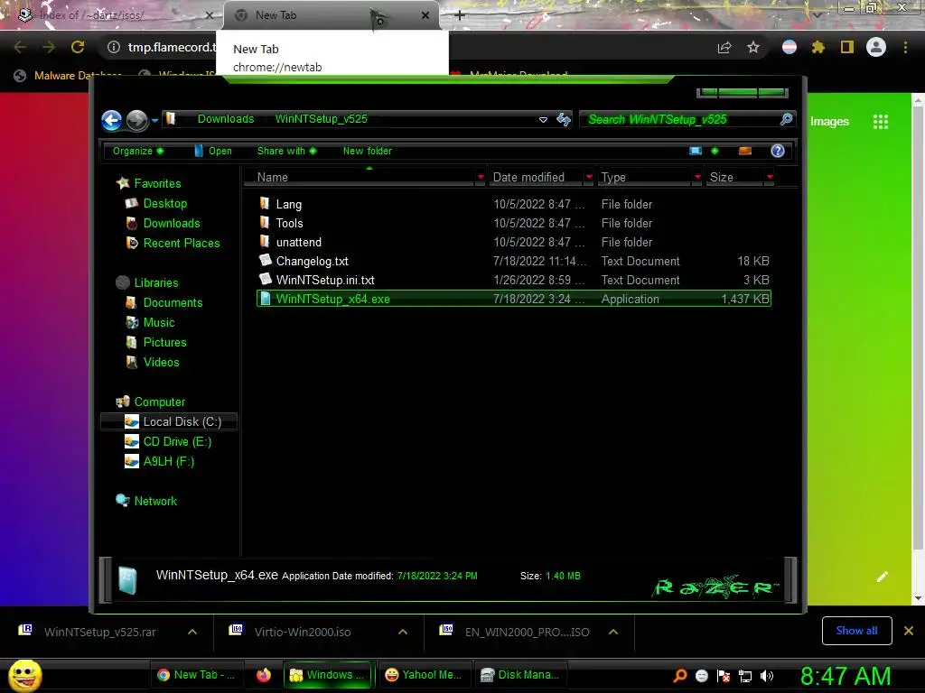
Task: Click Open in the Explorer toolbar
Action: [213, 151]
